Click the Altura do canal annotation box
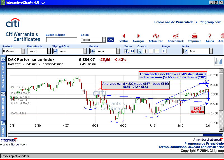 point(136,85)
